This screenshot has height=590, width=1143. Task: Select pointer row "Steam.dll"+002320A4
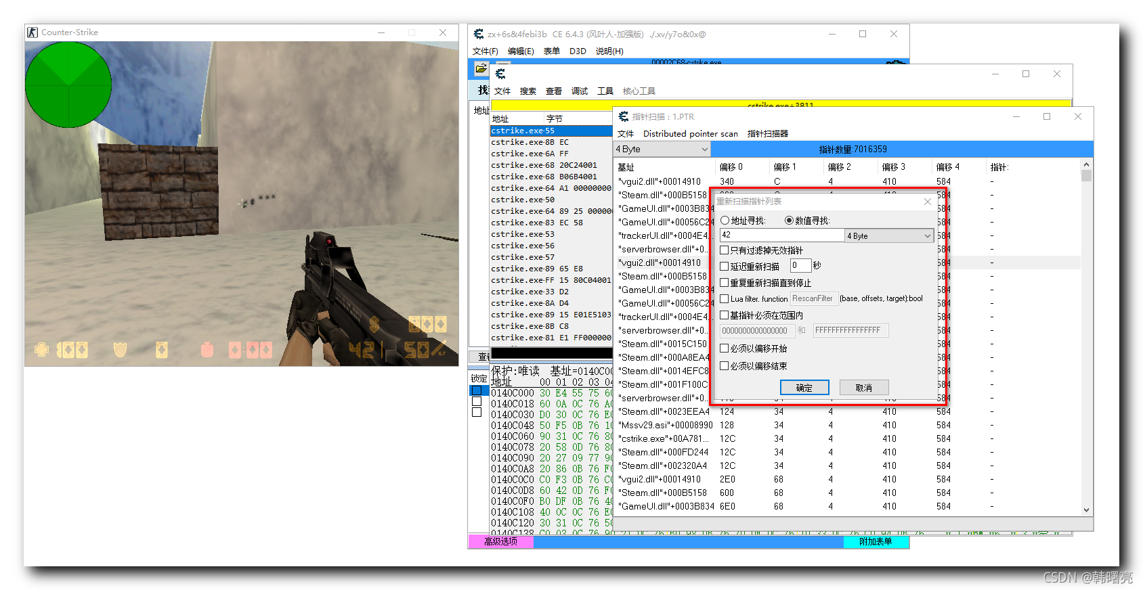coord(847,466)
